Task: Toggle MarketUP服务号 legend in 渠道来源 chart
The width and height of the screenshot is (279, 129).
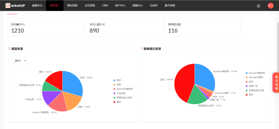Action: [123, 89]
